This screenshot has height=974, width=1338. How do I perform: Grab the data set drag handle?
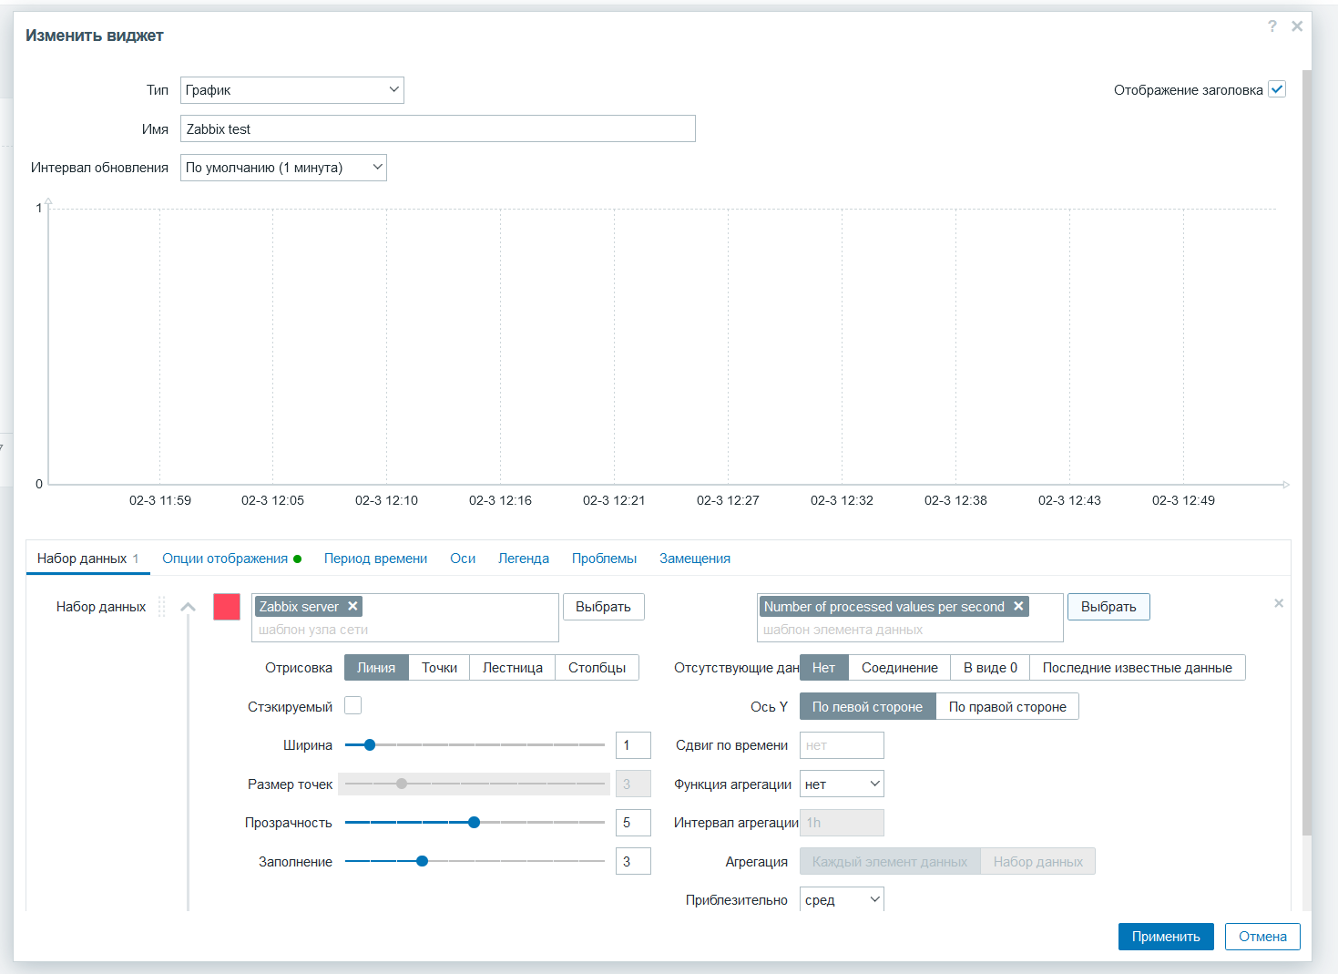point(162,607)
